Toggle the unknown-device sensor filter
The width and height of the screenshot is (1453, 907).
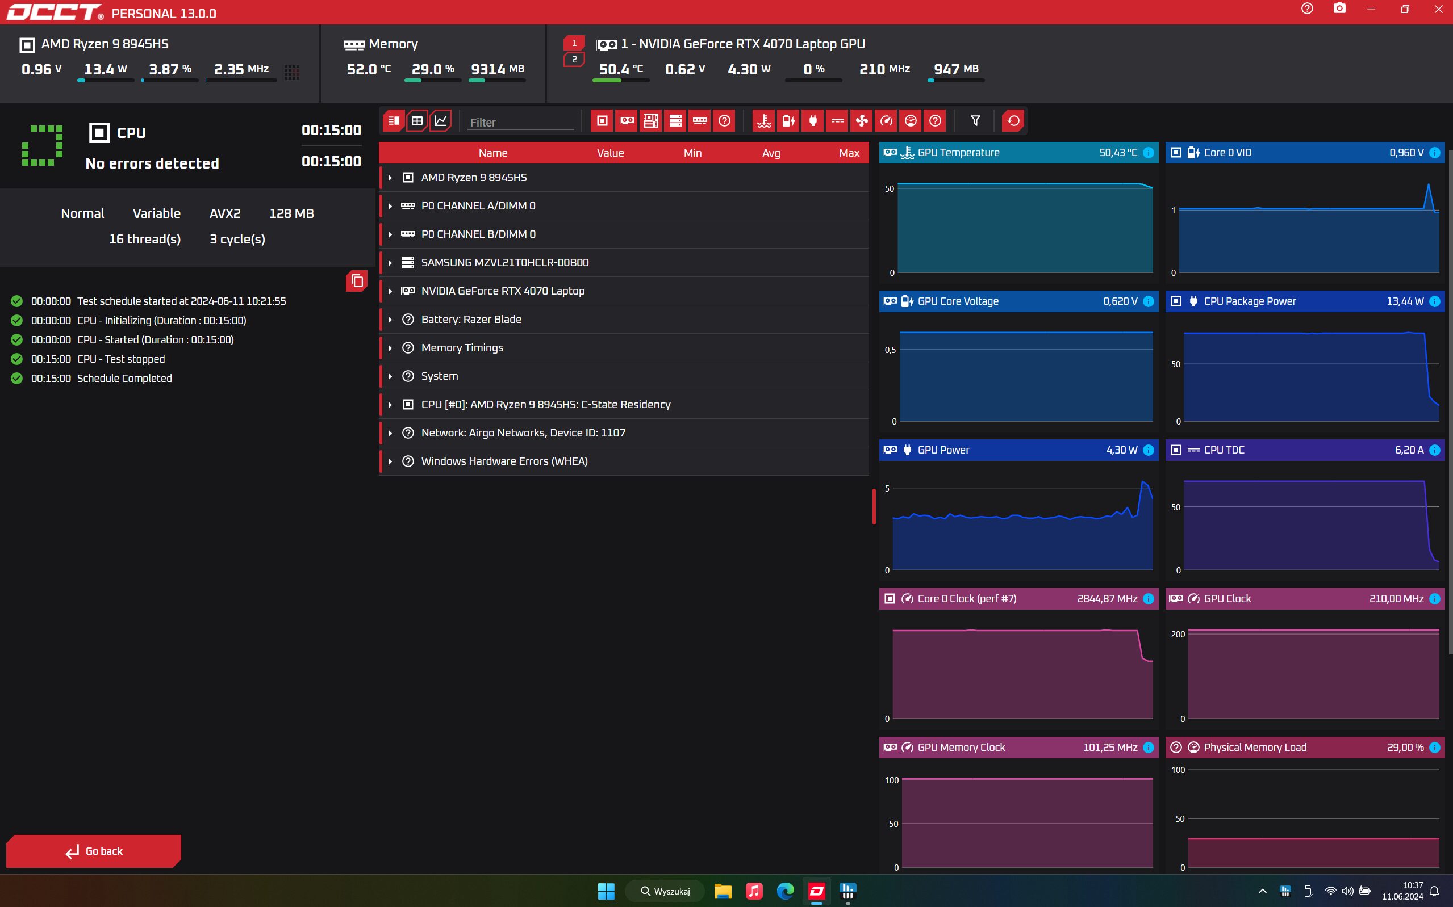tap(724, 120)
